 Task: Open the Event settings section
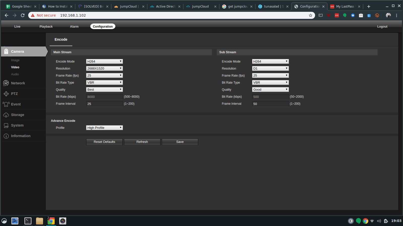click(x=16, y=104)
